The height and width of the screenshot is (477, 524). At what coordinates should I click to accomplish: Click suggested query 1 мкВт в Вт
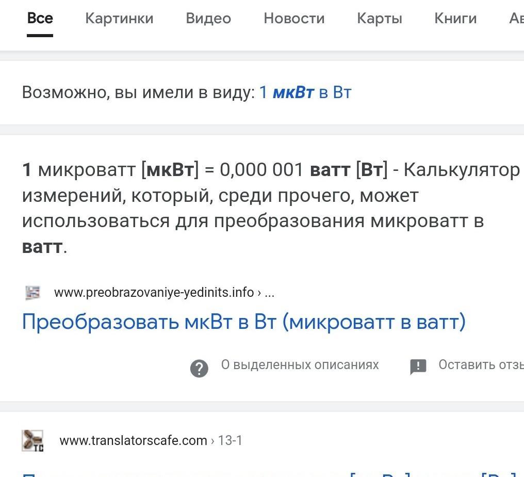pos(305,93)
